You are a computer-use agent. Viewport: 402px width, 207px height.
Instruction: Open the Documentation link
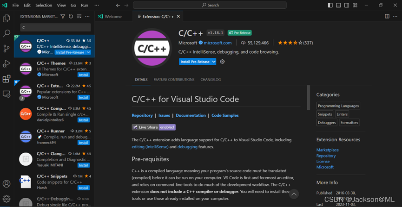pos(191,115)
